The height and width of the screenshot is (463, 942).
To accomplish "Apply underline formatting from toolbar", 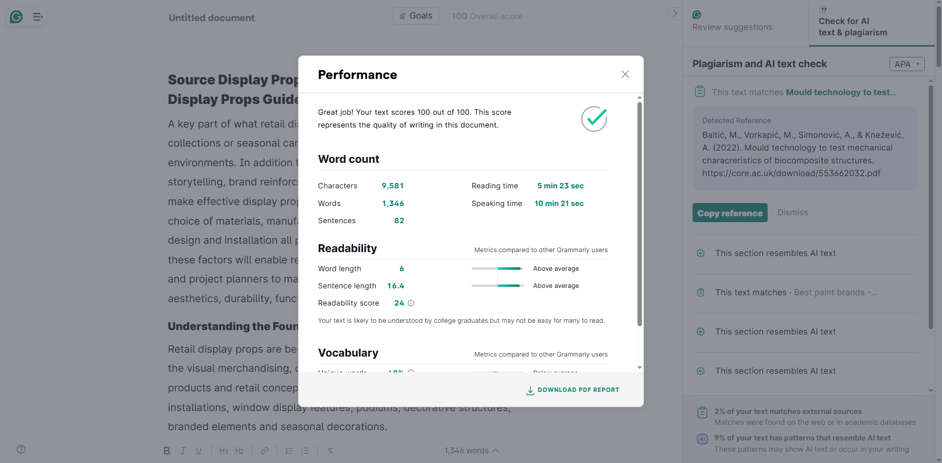I will pyautogui.click(x=199, y=451).
